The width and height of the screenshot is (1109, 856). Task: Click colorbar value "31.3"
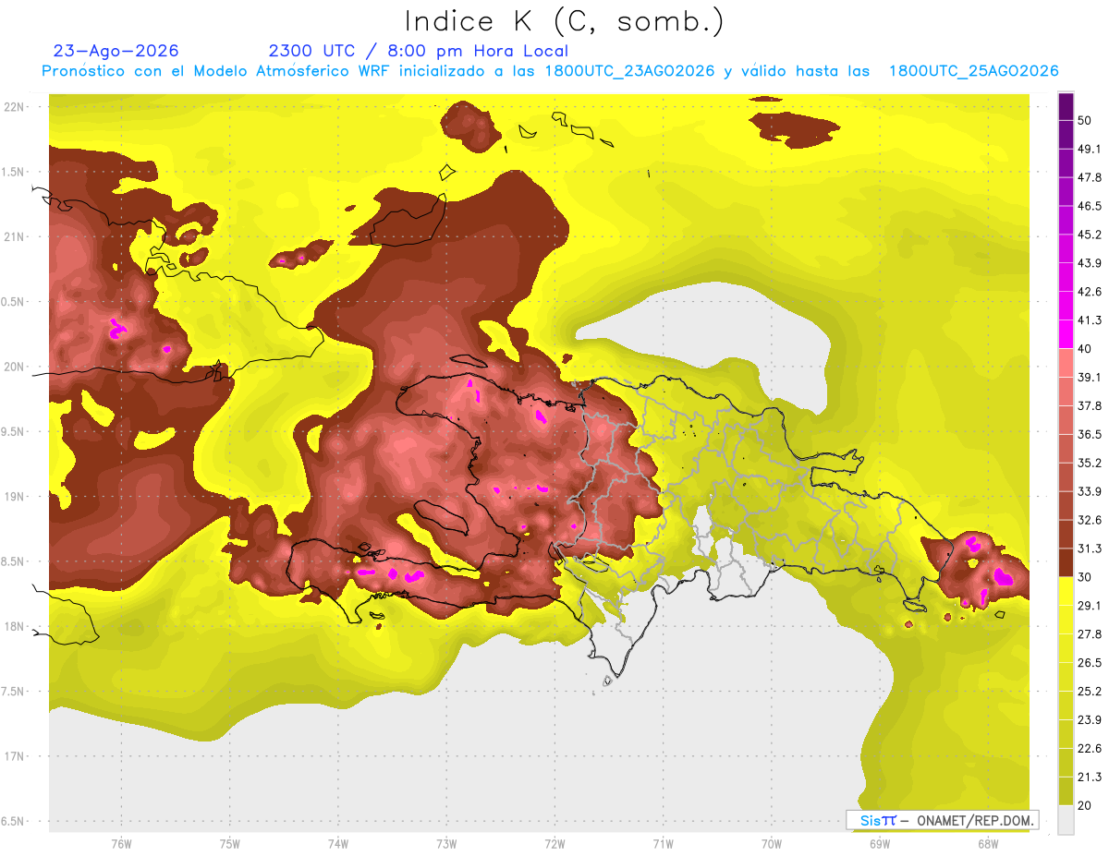coord(1090,549)
